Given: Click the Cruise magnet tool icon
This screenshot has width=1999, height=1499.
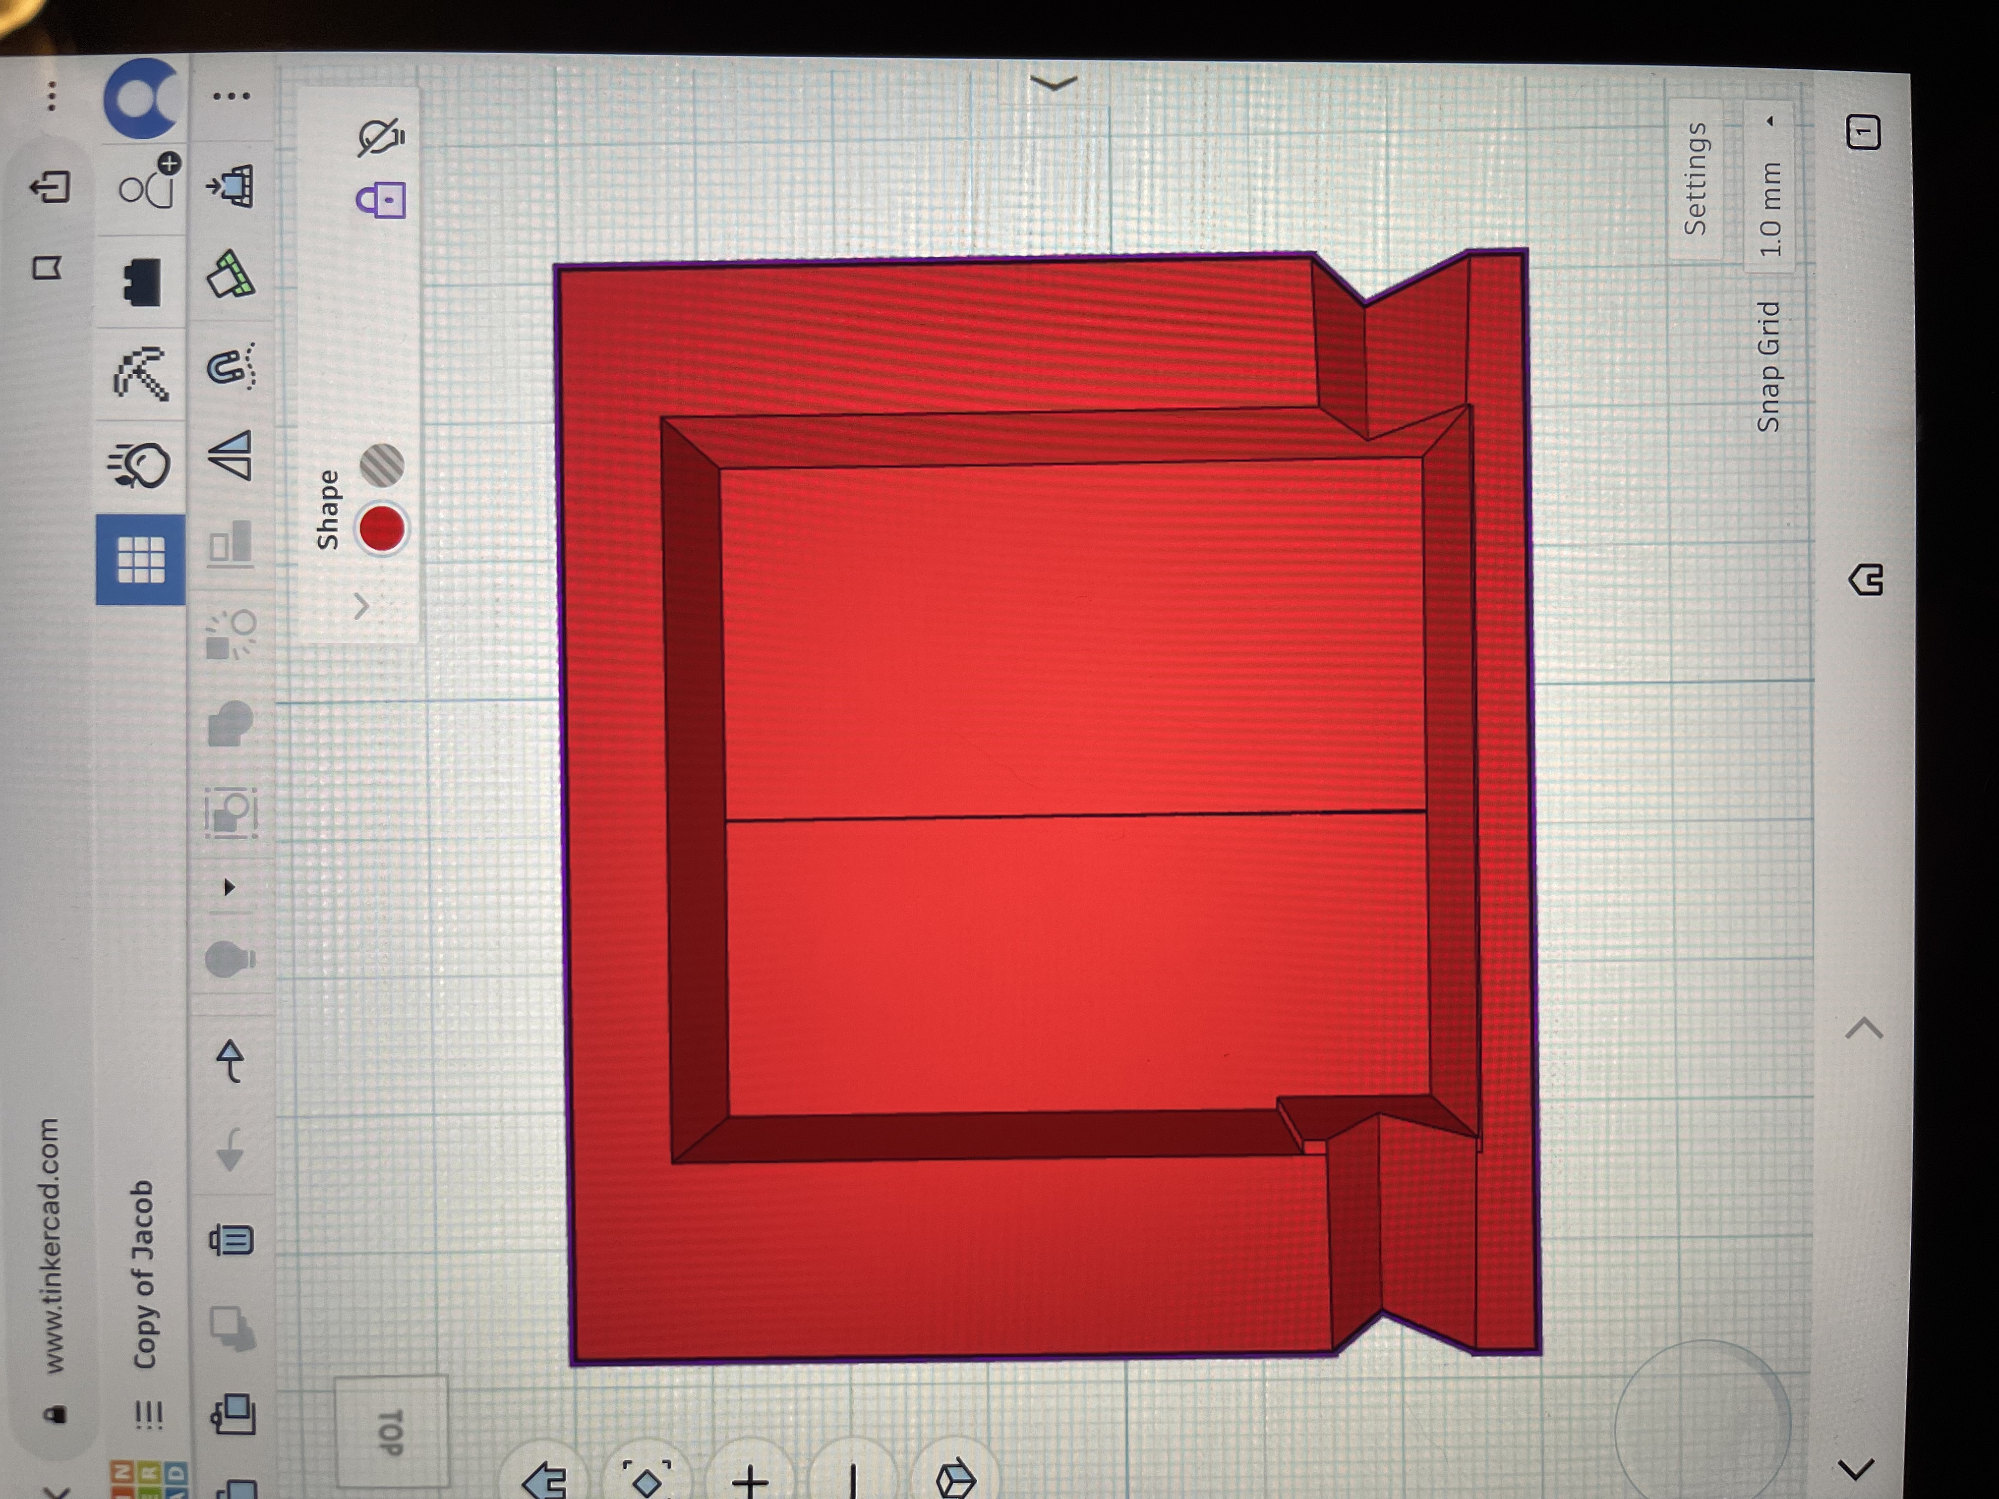Looking at the screenshot, I should click(x=232, y=366).
